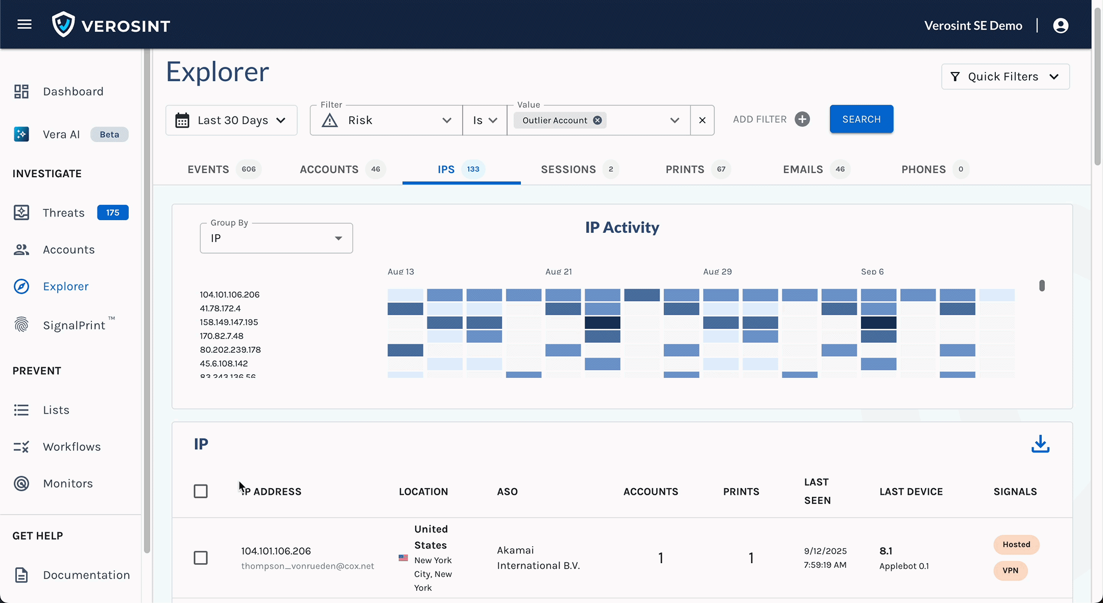Click the Search button

pos(861,119)
